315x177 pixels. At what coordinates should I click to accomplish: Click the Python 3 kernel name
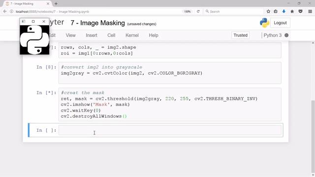(272, 35)
